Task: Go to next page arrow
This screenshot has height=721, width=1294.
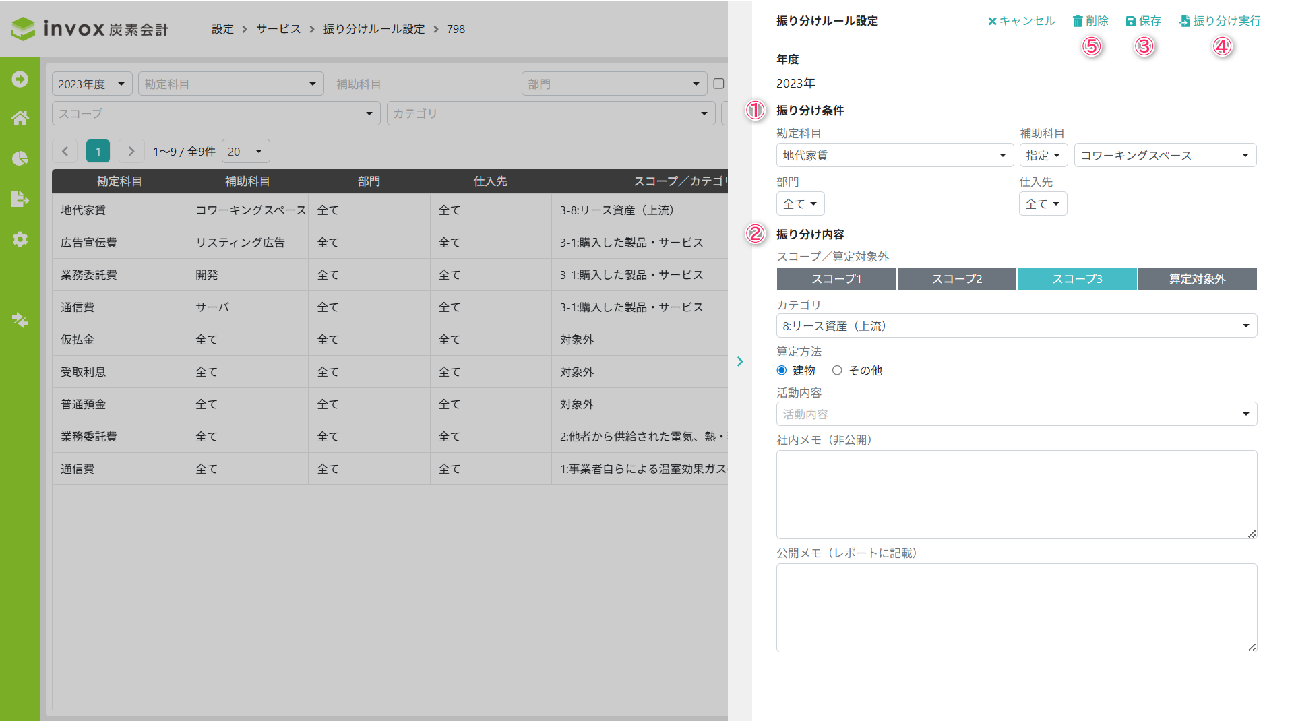Action: click(x=131, y=152)
